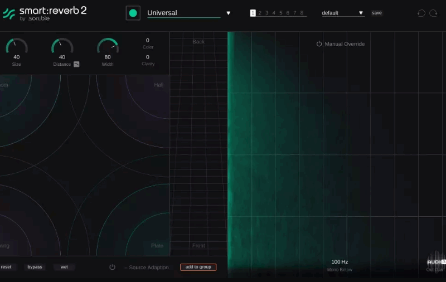Viewport: 446px width, 282px height.
Task: Open the Universal profile dropdown
Action: pyautogui.click(x=184, y=13)
